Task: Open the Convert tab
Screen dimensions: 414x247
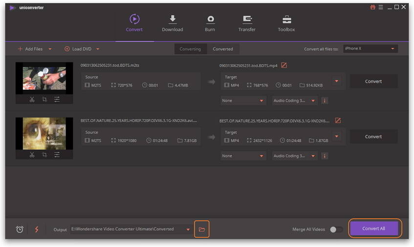Action: click(x=134, y=23)
